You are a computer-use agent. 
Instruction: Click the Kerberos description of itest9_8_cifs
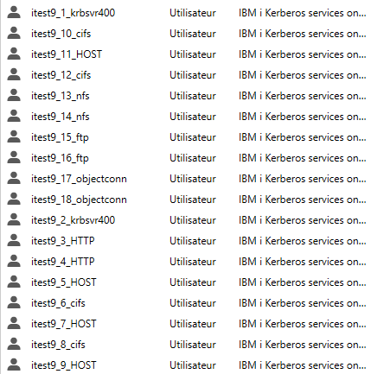coord(303,345)
